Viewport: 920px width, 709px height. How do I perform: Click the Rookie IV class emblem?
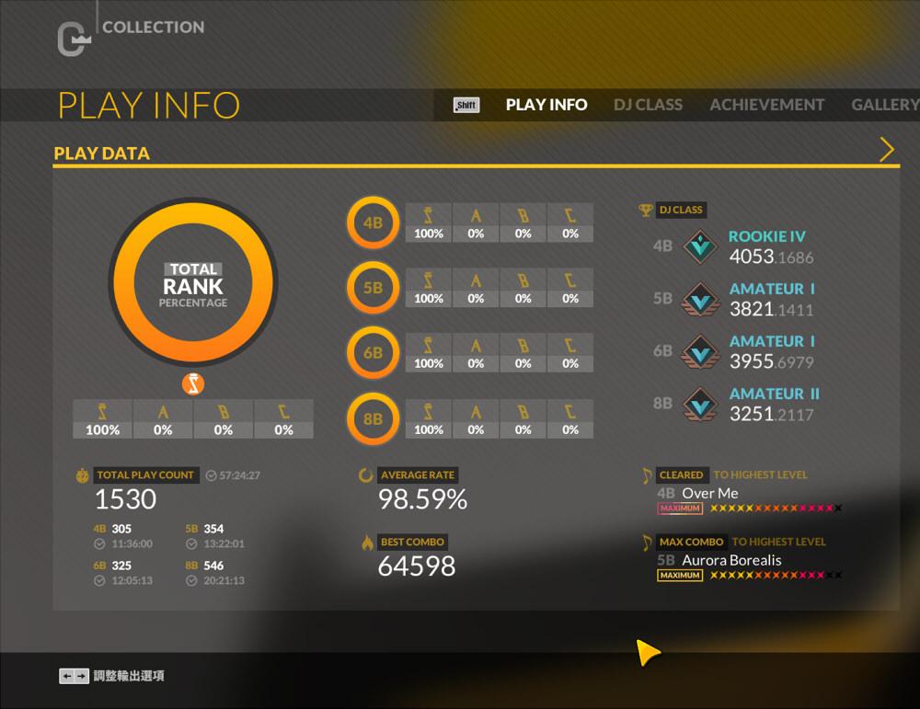[x=702, y=246]
